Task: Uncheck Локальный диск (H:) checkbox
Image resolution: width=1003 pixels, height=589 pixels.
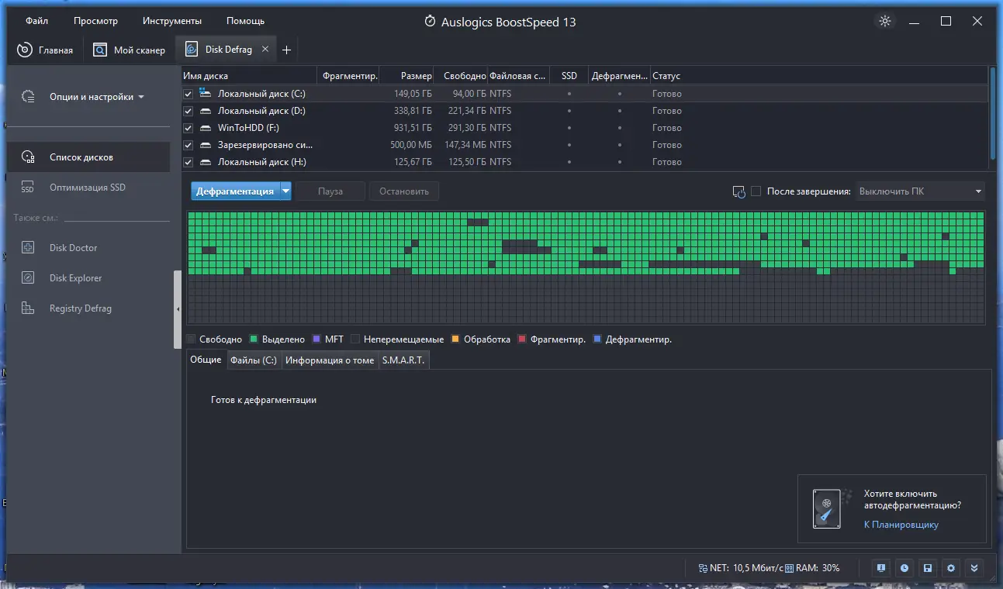Action: click(188, 162)
